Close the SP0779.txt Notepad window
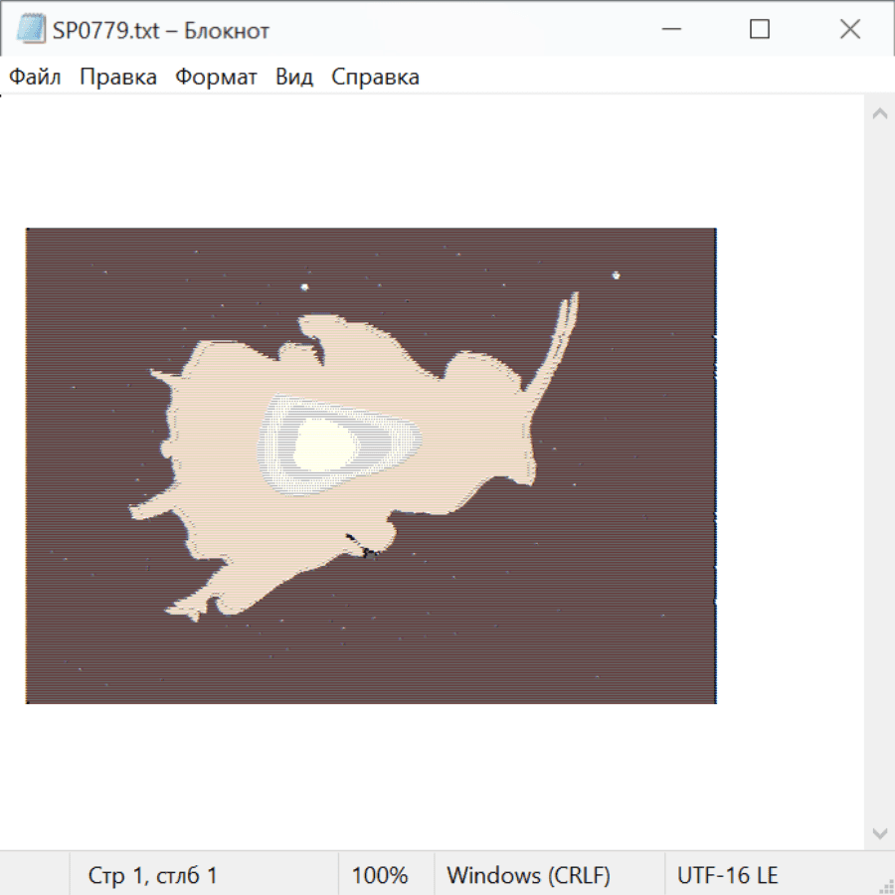 click(x=849, y=30)
